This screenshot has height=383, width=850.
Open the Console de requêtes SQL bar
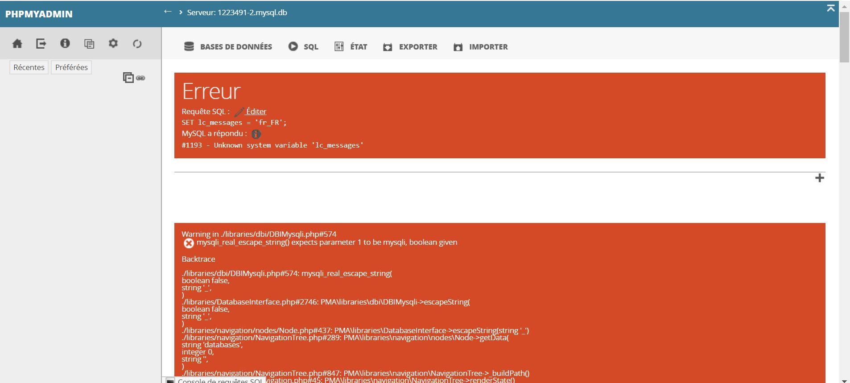tap(216, 380)
